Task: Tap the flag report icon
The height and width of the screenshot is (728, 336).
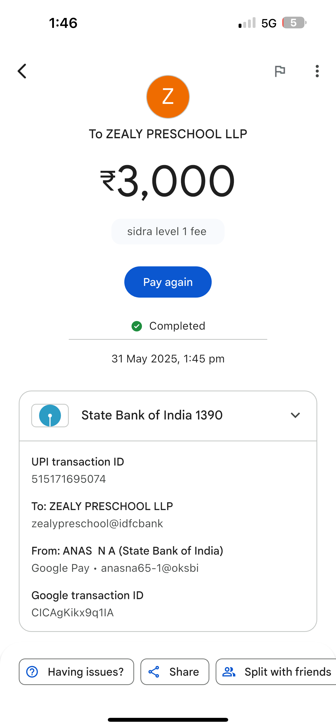Action: [280, 71]
